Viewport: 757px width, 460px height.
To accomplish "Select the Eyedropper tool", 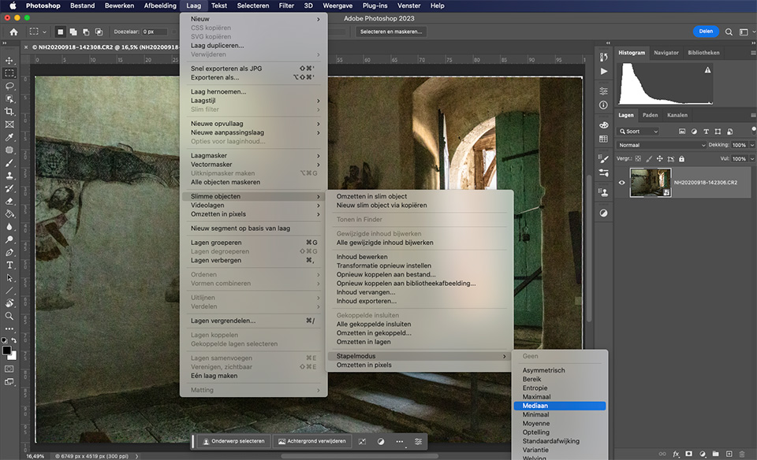I will click(x=9, y=137).
